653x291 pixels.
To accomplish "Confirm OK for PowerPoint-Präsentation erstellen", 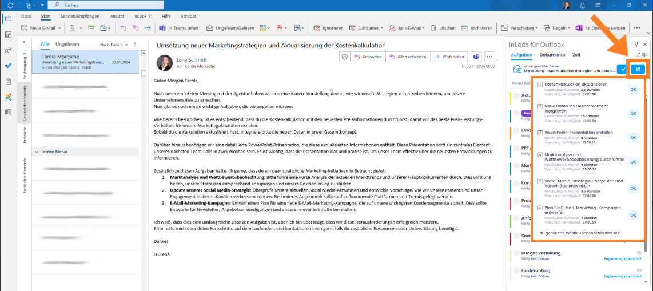I will coord(633,138).
